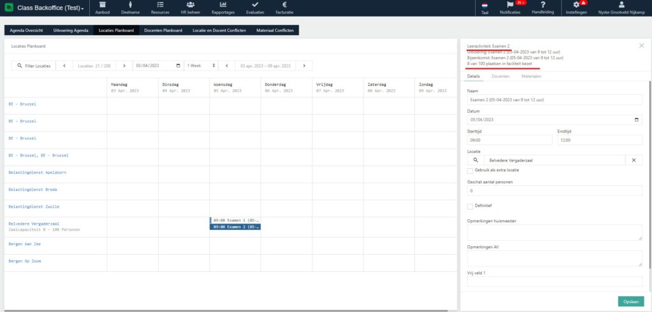Click the Geschat aantal personen field
The width and height of the screenshot is (652, 312).
(x=554, y=190)
